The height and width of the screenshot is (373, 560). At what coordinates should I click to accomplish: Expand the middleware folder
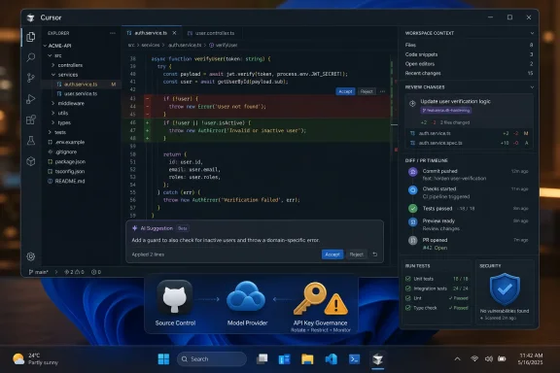pos(52,103)
